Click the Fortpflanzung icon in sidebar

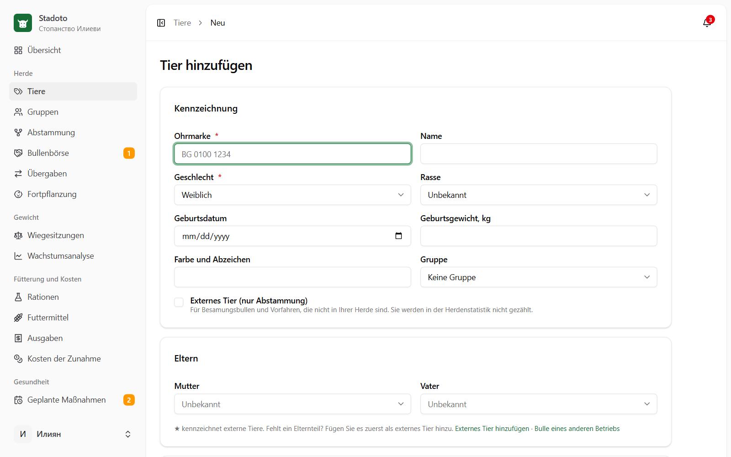click(18, 194)
